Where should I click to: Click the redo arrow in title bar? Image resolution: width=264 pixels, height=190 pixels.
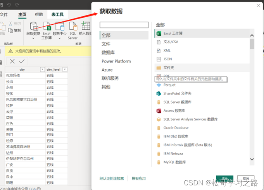tap(17, 5)
